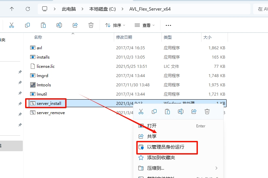Click the 1,975 KB size cell
This screenshot has width=268, height=178.
tap(217, 85)
